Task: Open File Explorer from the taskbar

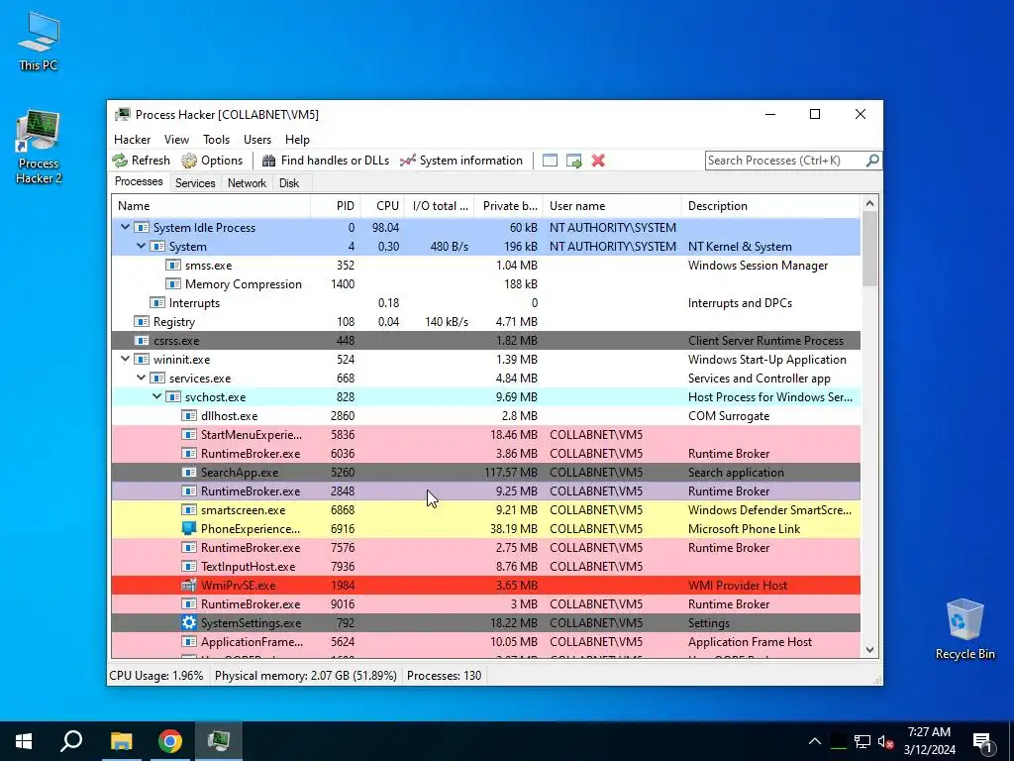Action: 121,741
